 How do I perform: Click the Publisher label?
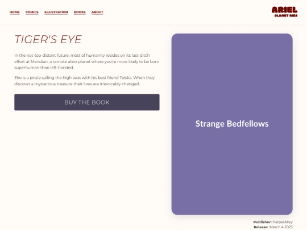coord(262,222)
